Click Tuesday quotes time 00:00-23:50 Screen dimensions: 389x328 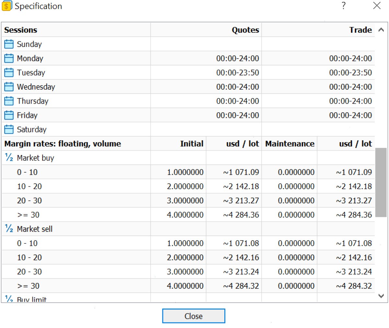coord(238,73)
